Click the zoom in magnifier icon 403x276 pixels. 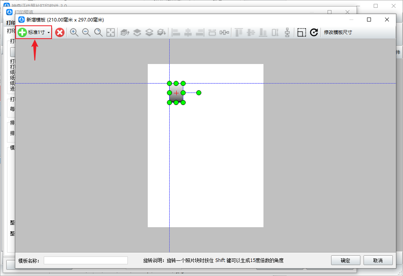tap(74, 32)
